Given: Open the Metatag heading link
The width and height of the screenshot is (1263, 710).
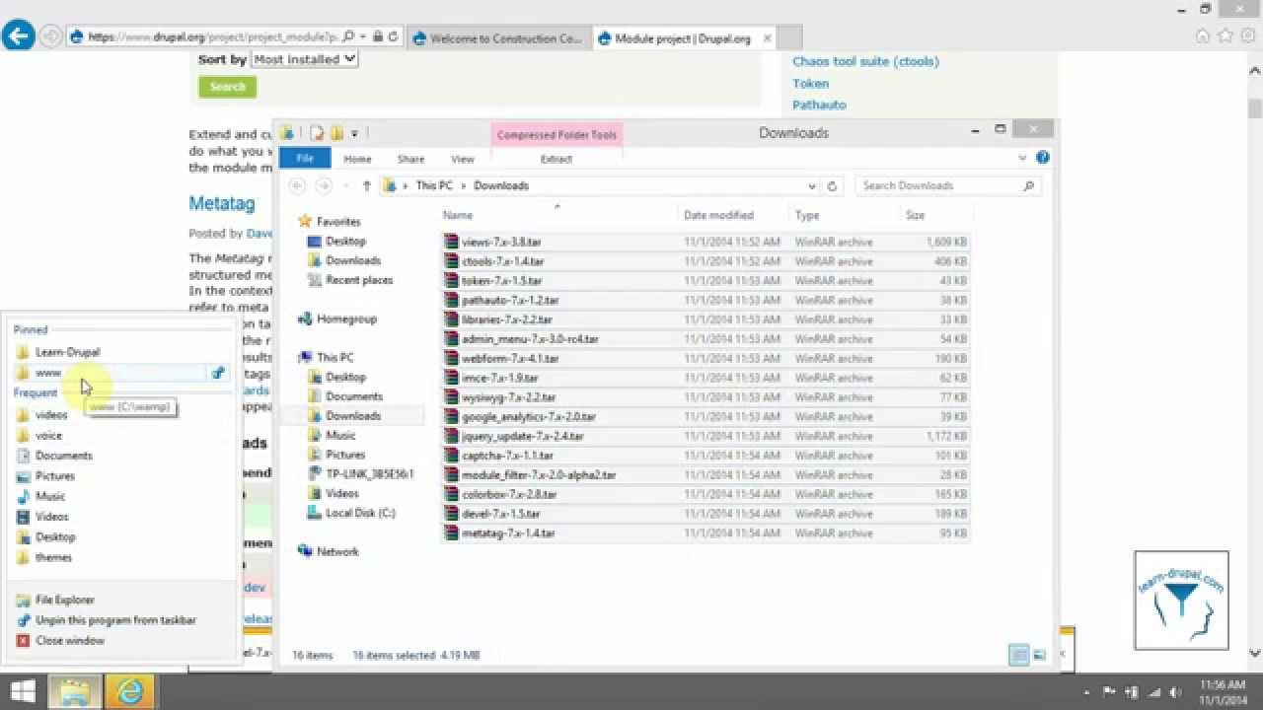Looking at the screenshot, I should (x=222, y=204).
